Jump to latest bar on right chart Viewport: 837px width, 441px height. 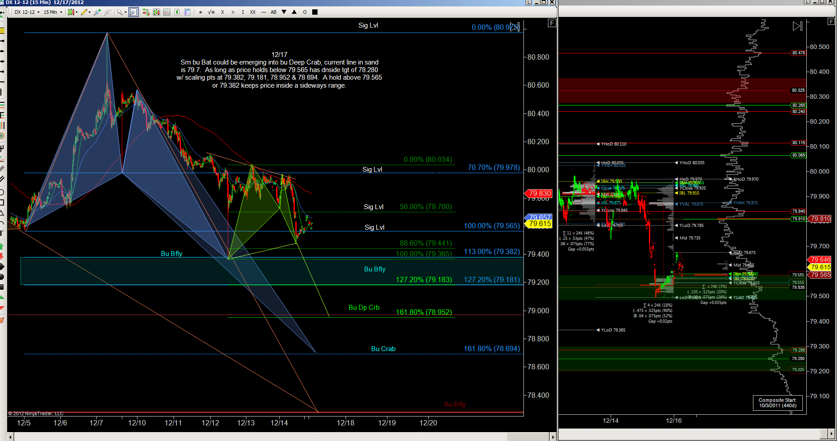coord(797,26)
